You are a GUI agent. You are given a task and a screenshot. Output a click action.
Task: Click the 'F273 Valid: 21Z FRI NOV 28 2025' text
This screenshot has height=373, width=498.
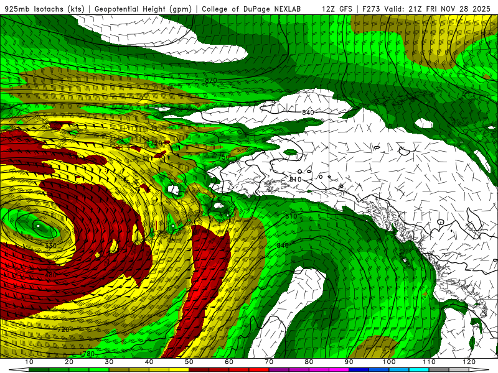click(x=426, y=9)
